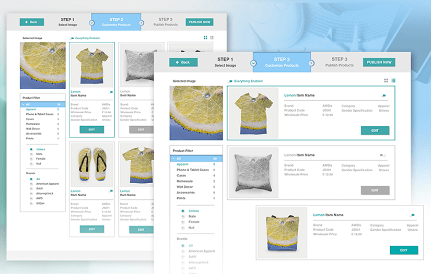This screenshot has width=431, height=274.
Task: Click PUBLISH NOW in the front window
Action: click(379, 62)
